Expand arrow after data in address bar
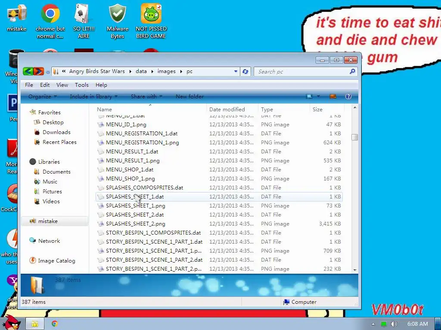The image size is (441, 330). (x=152, y=72)
